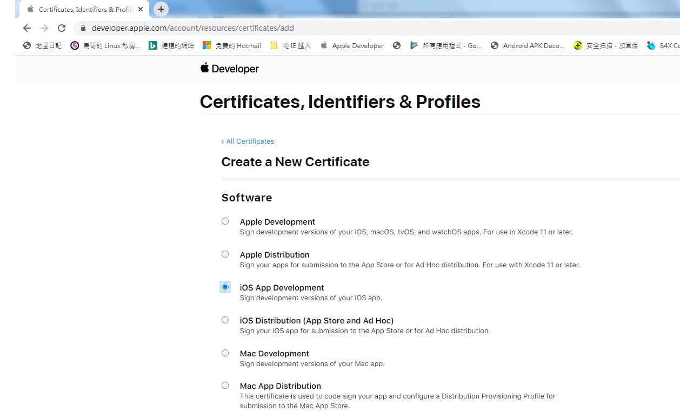Open the 免費的 Hotmail bookmark

232,46
